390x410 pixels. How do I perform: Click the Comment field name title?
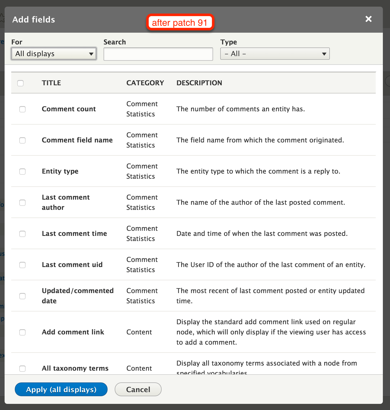(77, 140)
